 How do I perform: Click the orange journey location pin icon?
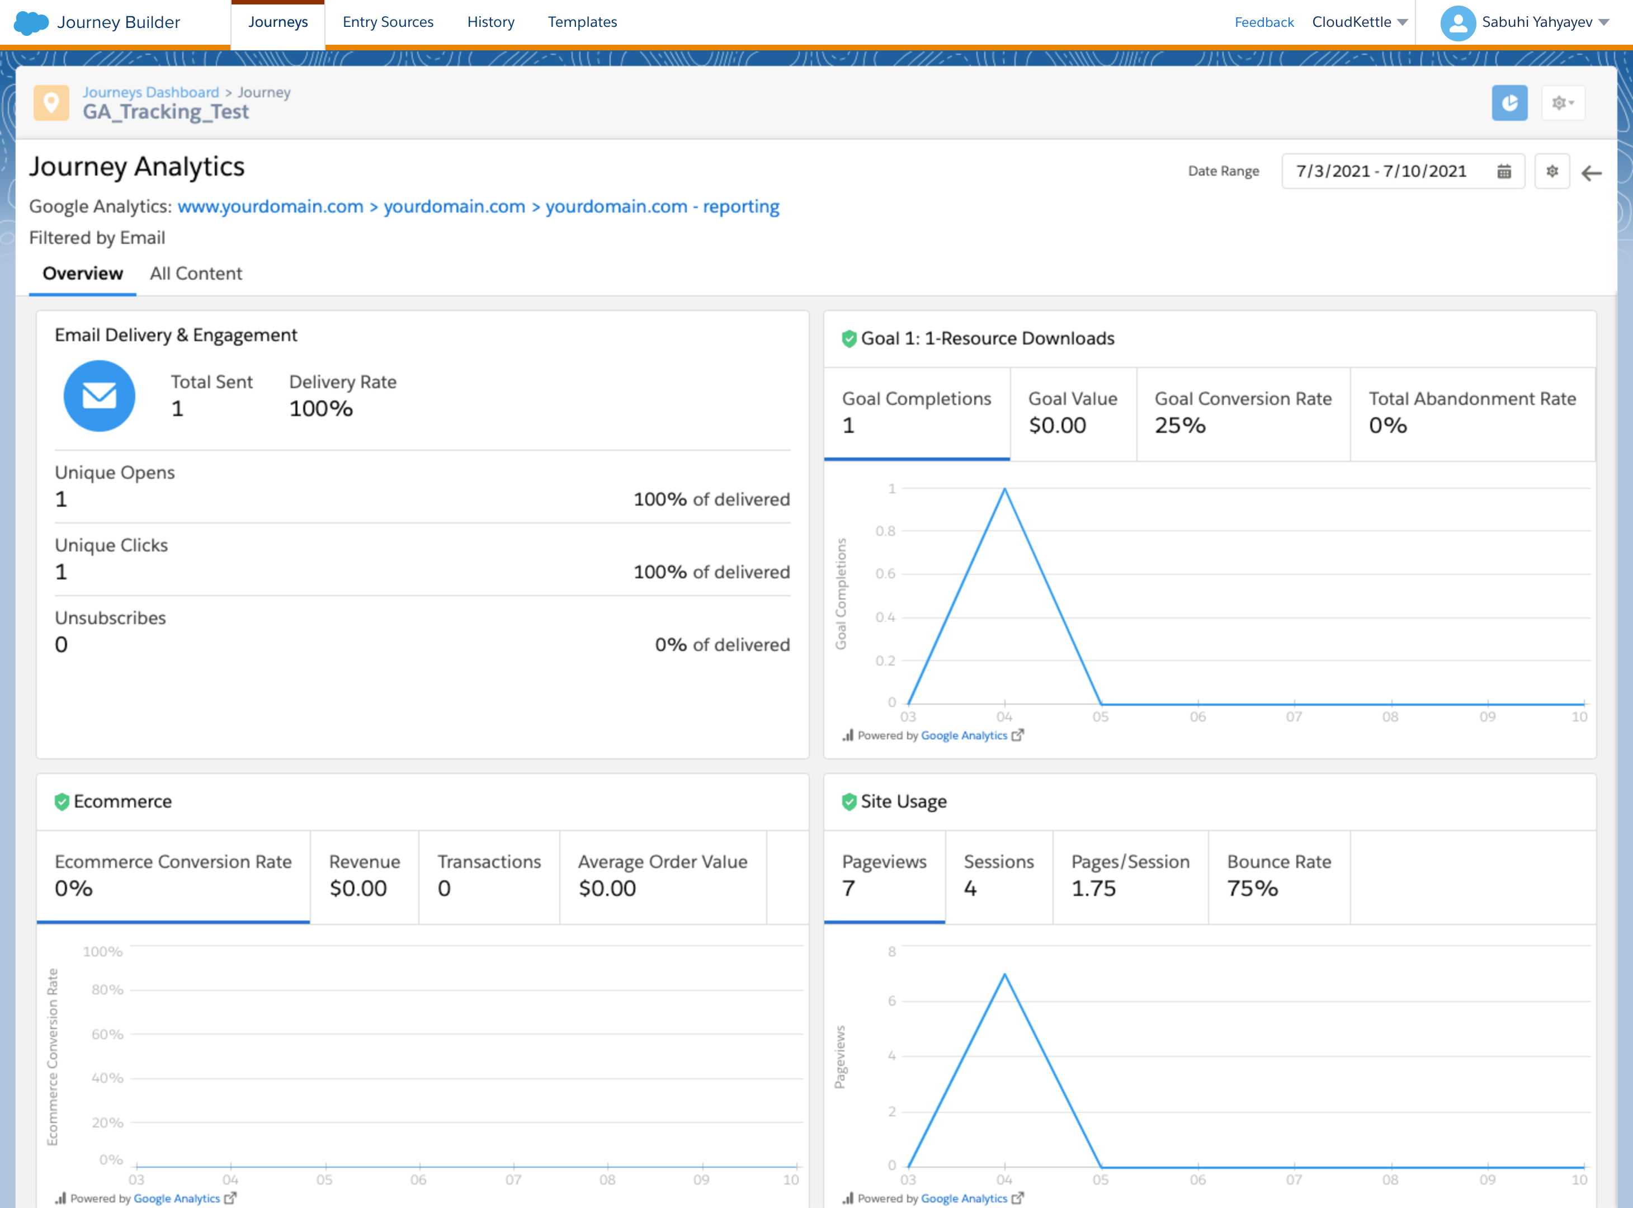51,102
